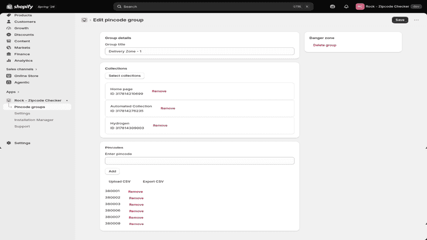427x240 pixels.
Task: Click the pin dot beside Zipcode Checker
Action: [67, 100]
